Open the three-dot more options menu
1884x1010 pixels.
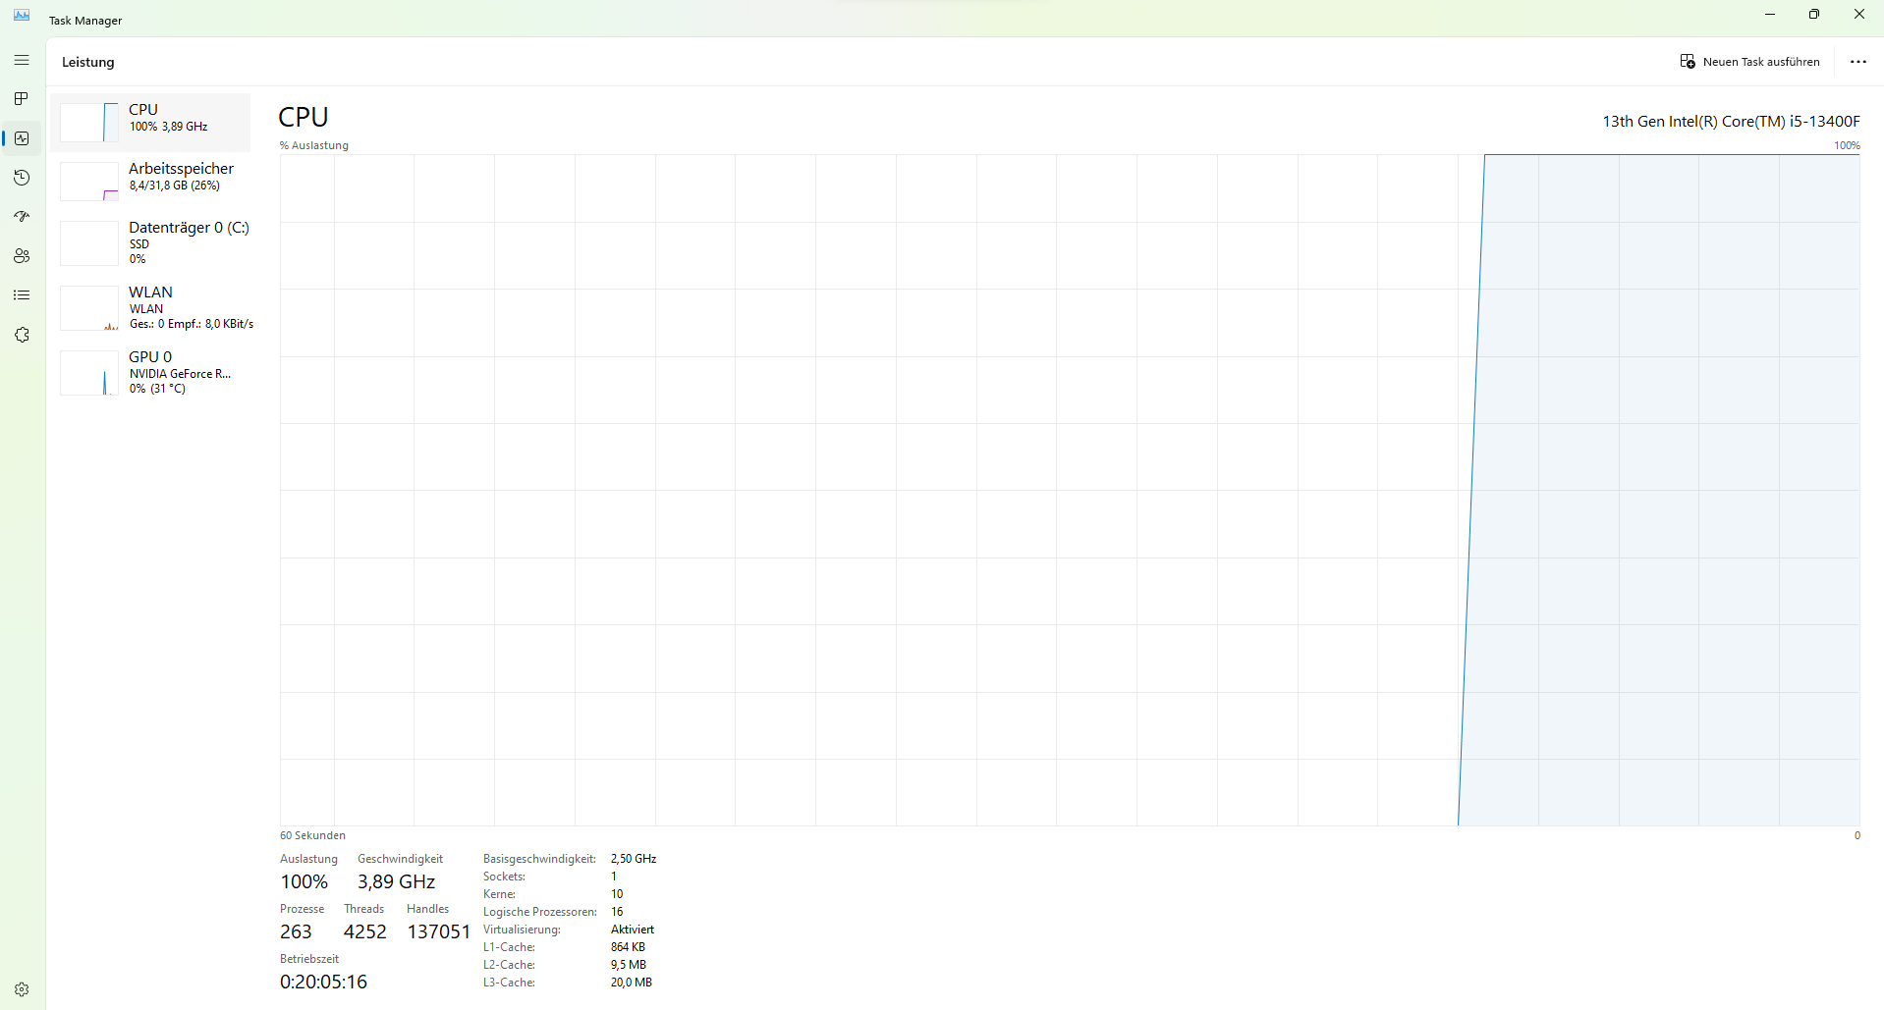1857,62
